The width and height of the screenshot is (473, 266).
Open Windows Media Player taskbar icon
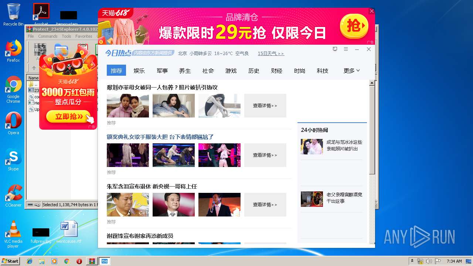[x=54, y=261]
